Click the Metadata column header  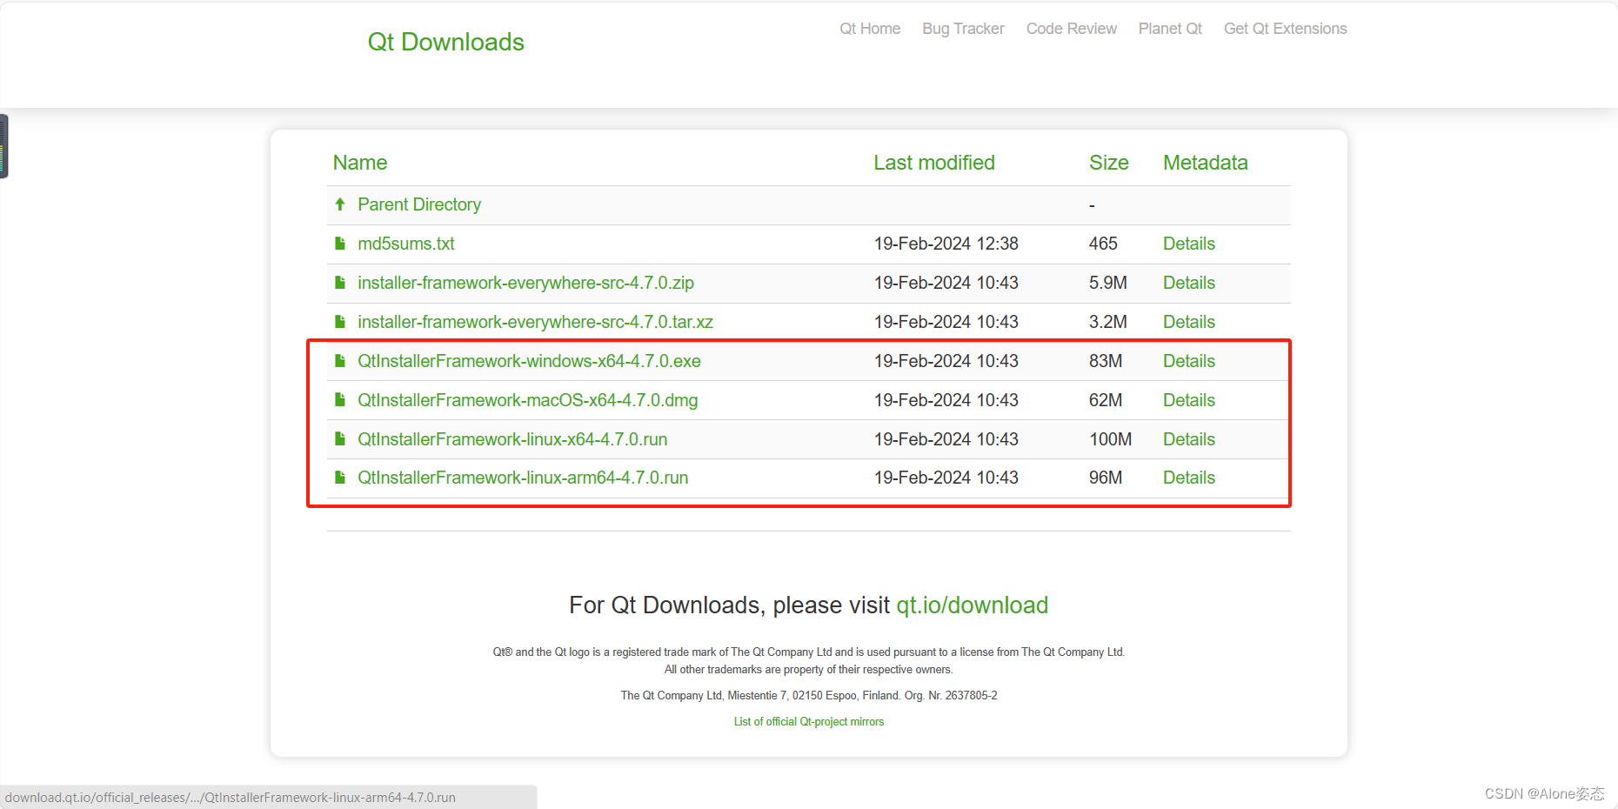(1206, 163)
